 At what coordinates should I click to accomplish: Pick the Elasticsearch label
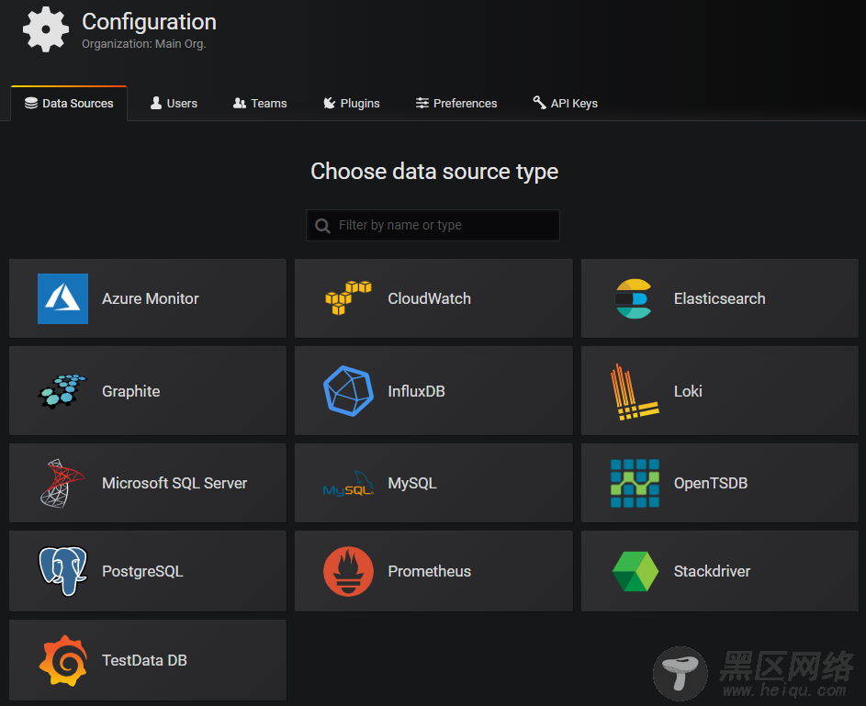point(720,298)
